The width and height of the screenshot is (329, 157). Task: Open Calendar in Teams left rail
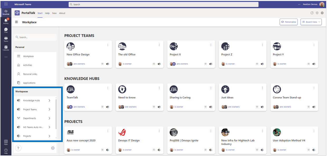point(6,48)
